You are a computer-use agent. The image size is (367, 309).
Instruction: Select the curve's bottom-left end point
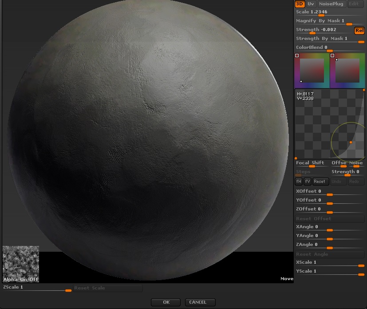[x=296, y=158]
